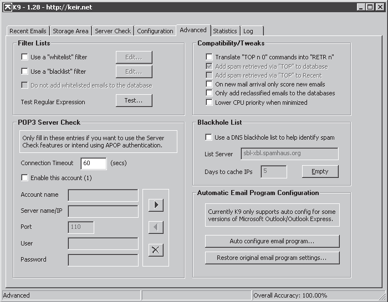Image resolution: width=388 pixels, height=302 pixels.
Task: Enable Lower CPU priority when minimized
Action: pos(209,102)
